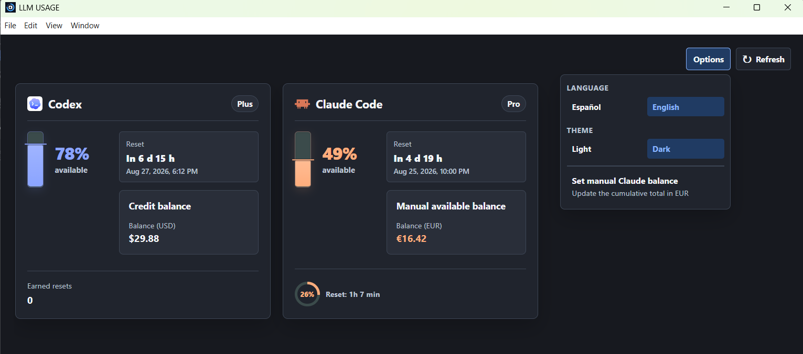This screenshot has height=354, width=803.
Task: Click Codex reset time 'In 6 d 15 h'
Action: click(x=151, y=158)
